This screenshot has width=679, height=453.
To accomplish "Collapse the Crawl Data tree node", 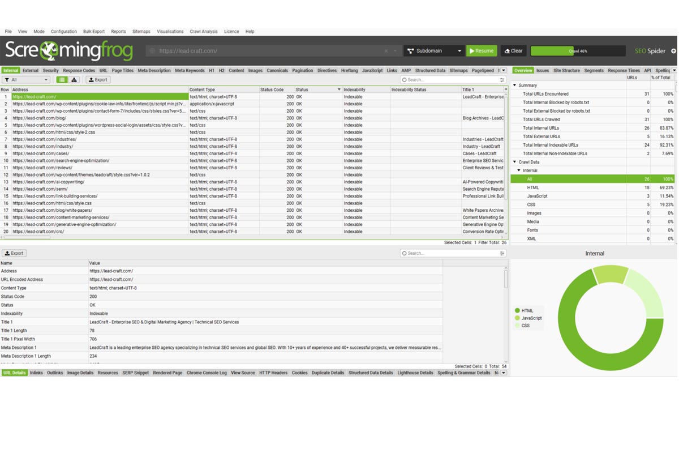I will coord(514,162).
